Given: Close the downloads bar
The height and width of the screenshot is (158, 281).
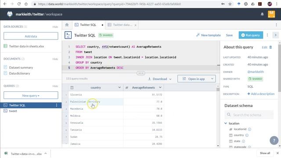Looking at the screenshot, I should coord(277,153).
